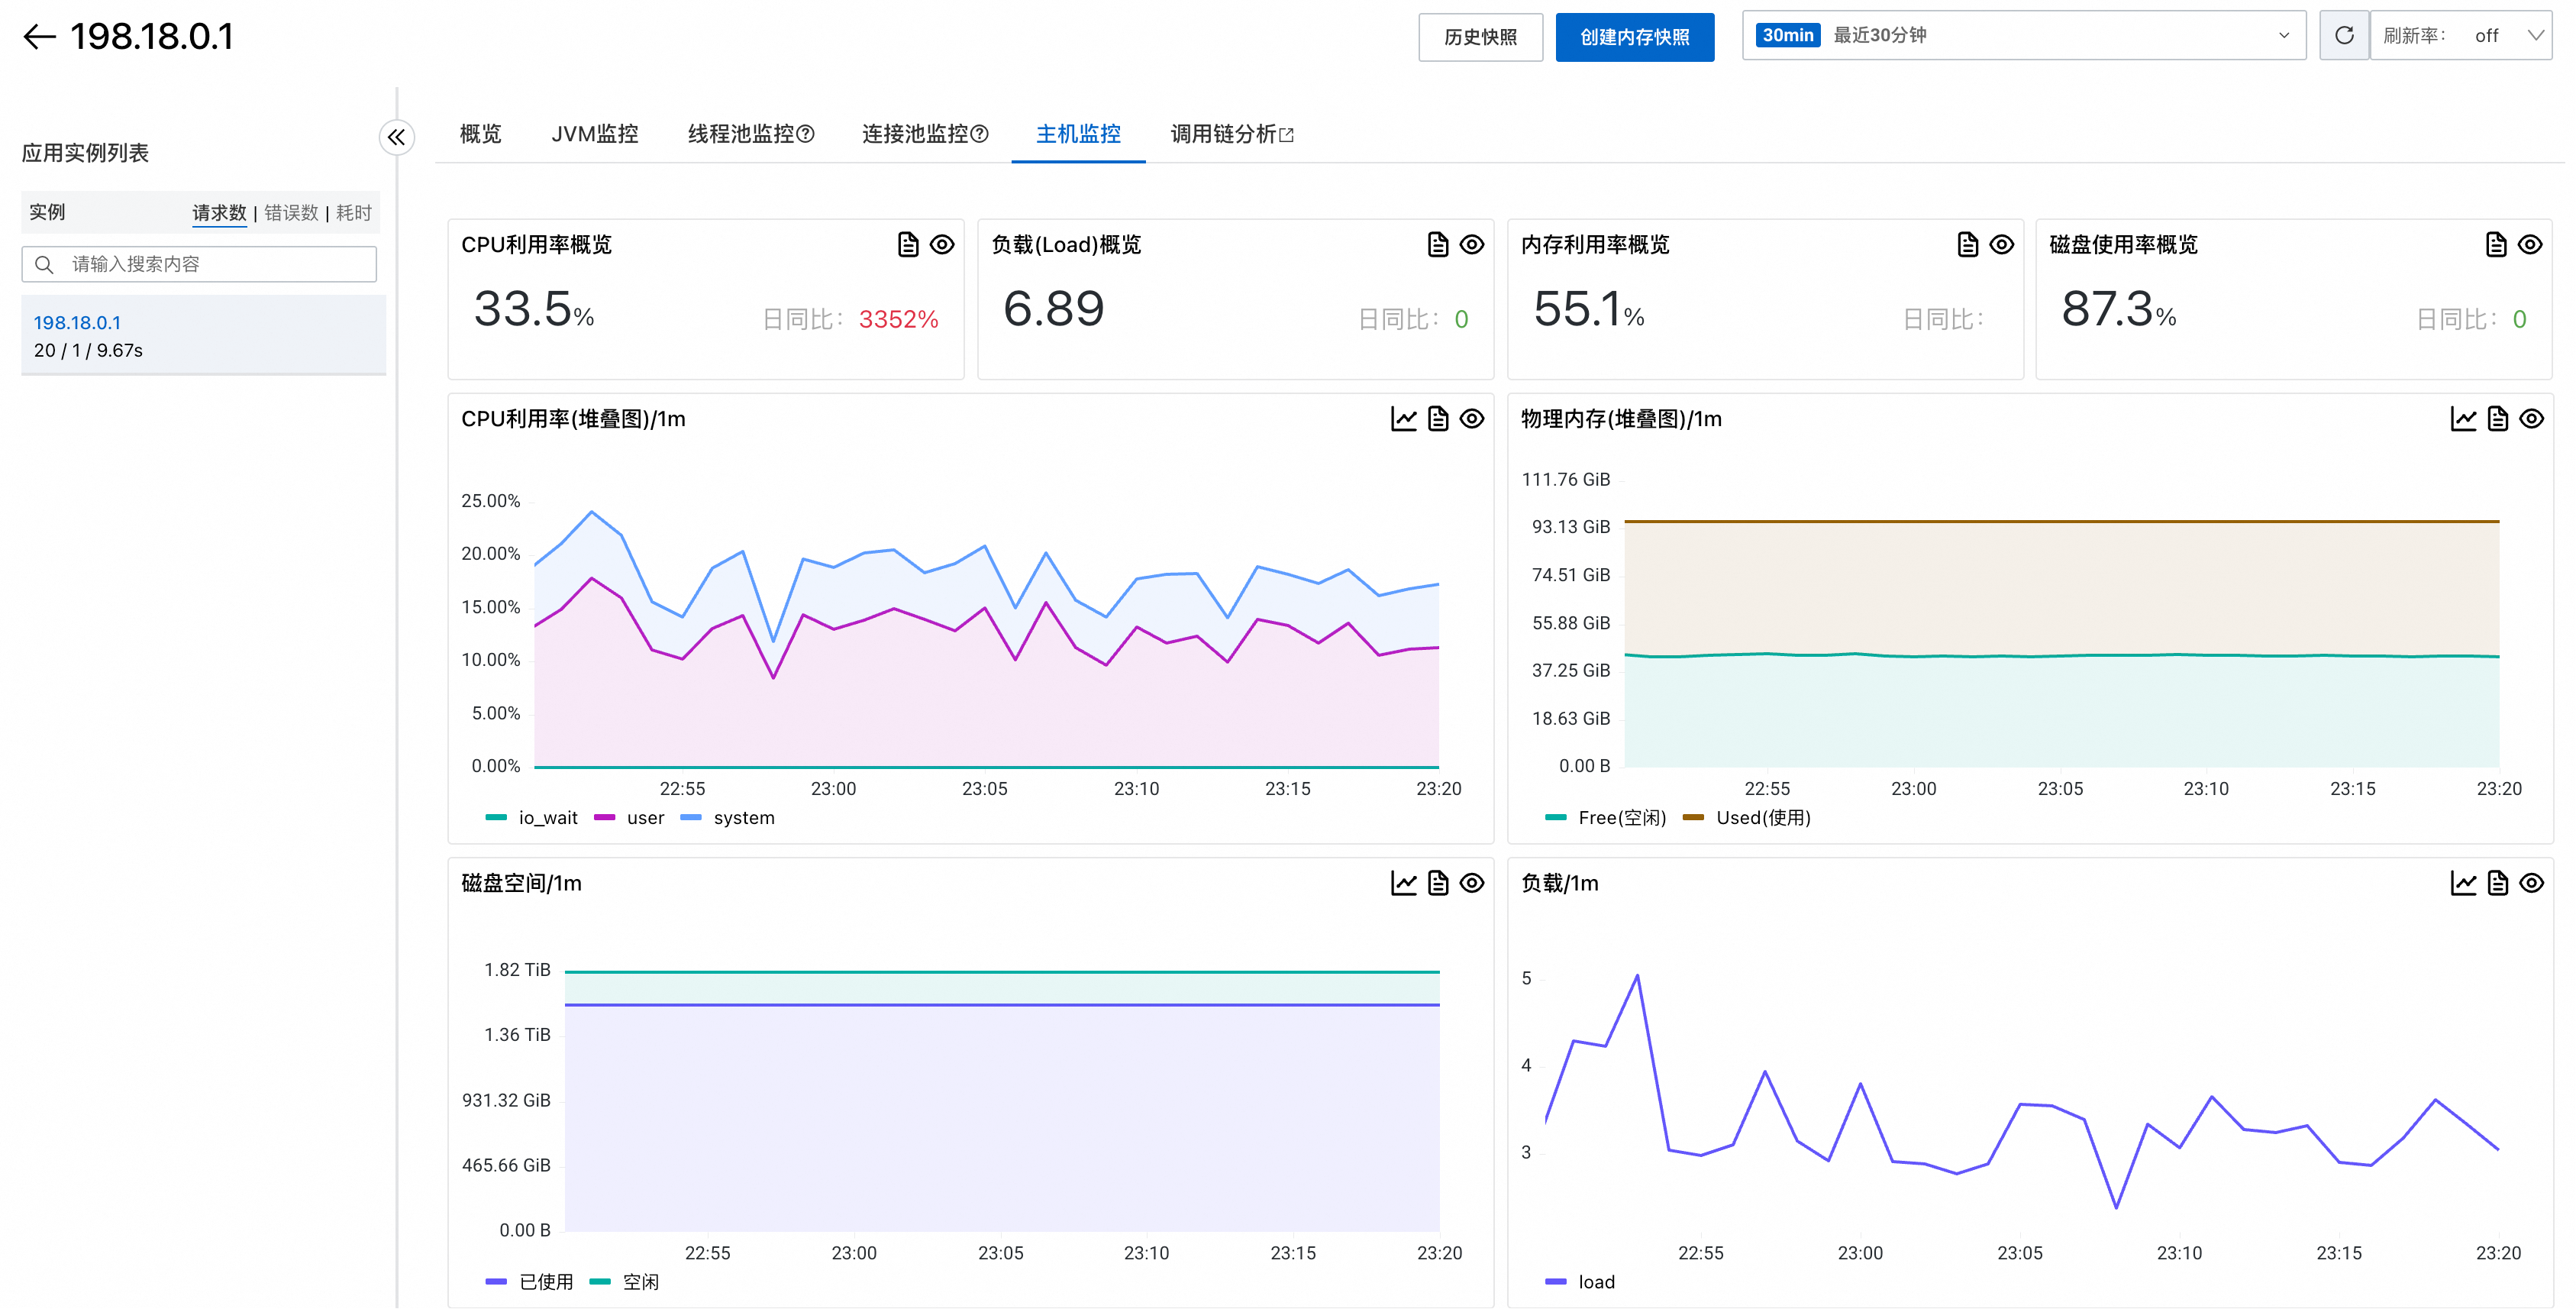The width and height of the screenshot is (2576, 1309).
Task: Toggle eye icon on 磁盘空间/1m panel
Action: pos(1471,883)
